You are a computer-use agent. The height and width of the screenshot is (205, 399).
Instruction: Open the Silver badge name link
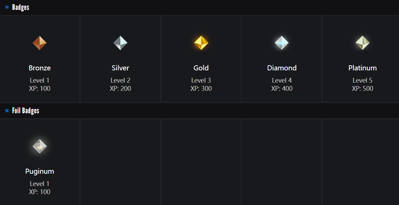click(120, 68)
